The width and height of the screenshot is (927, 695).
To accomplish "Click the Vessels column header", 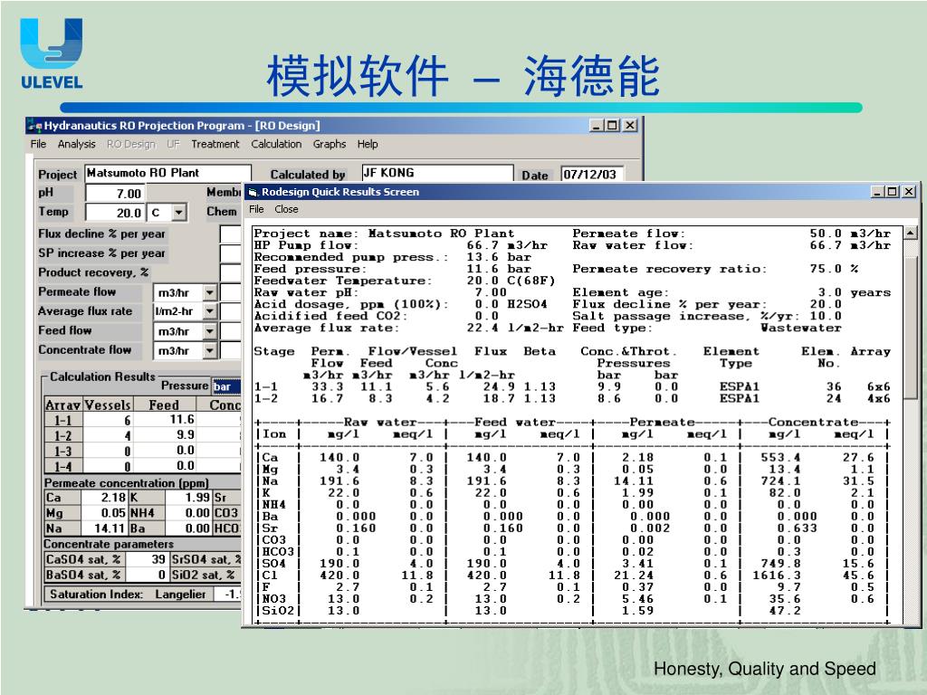I will click(x=108, y=405).
